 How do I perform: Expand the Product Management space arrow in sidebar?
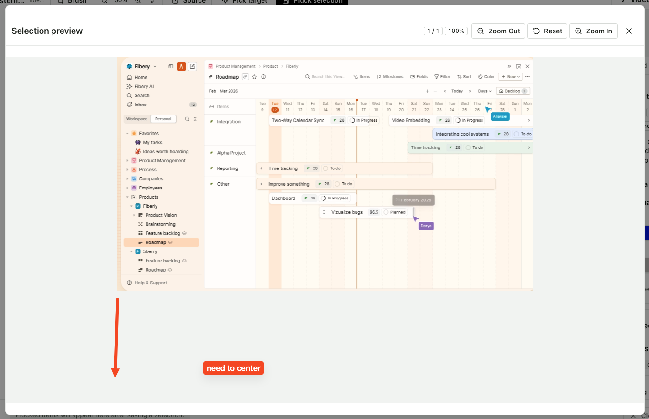click(x=127, y=160)
